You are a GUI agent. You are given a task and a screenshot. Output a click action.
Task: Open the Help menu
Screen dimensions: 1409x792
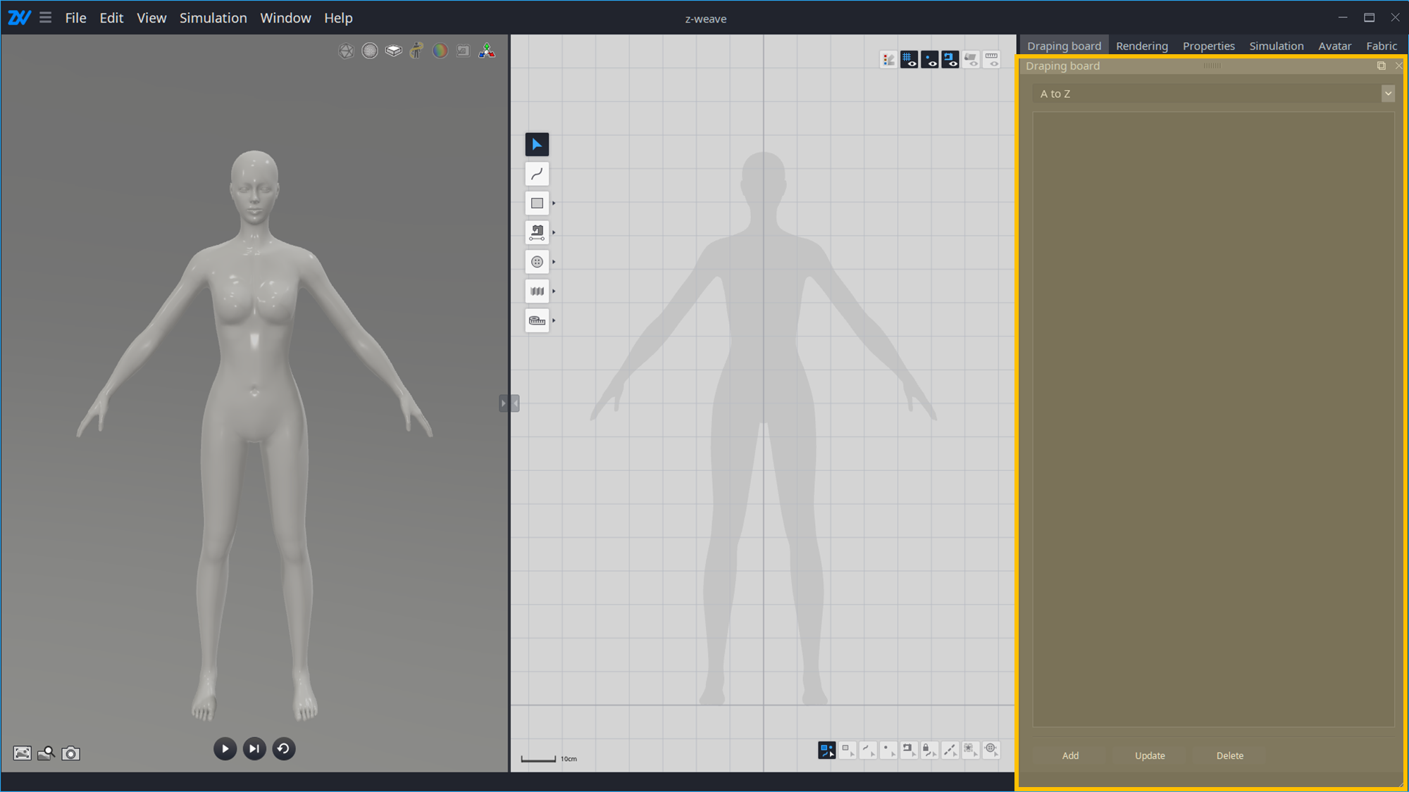tap(338, 18)
